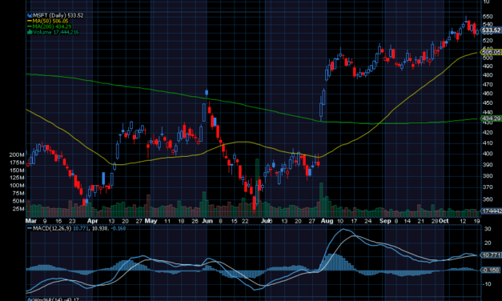
Task: Click the -10 label on the MACD axis
Action: pos(487,284)
